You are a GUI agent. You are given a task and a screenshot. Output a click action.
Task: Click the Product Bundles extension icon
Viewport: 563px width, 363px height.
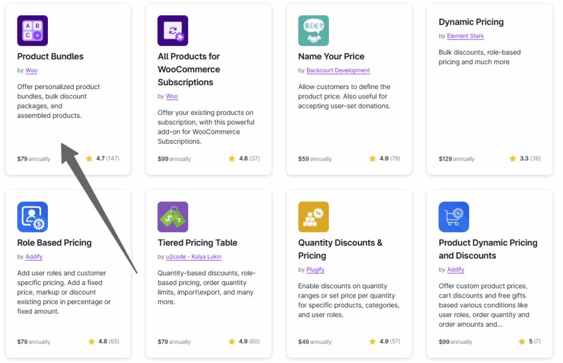32,30
